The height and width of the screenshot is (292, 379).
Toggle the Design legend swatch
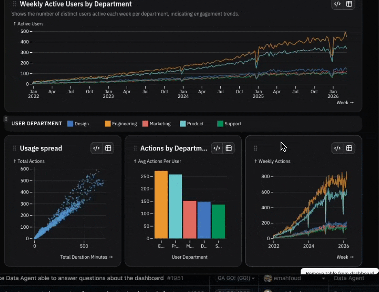coord(70,124)
